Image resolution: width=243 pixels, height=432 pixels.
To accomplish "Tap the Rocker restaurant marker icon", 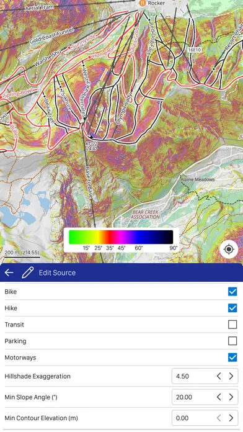I will (x=143, y=3).
